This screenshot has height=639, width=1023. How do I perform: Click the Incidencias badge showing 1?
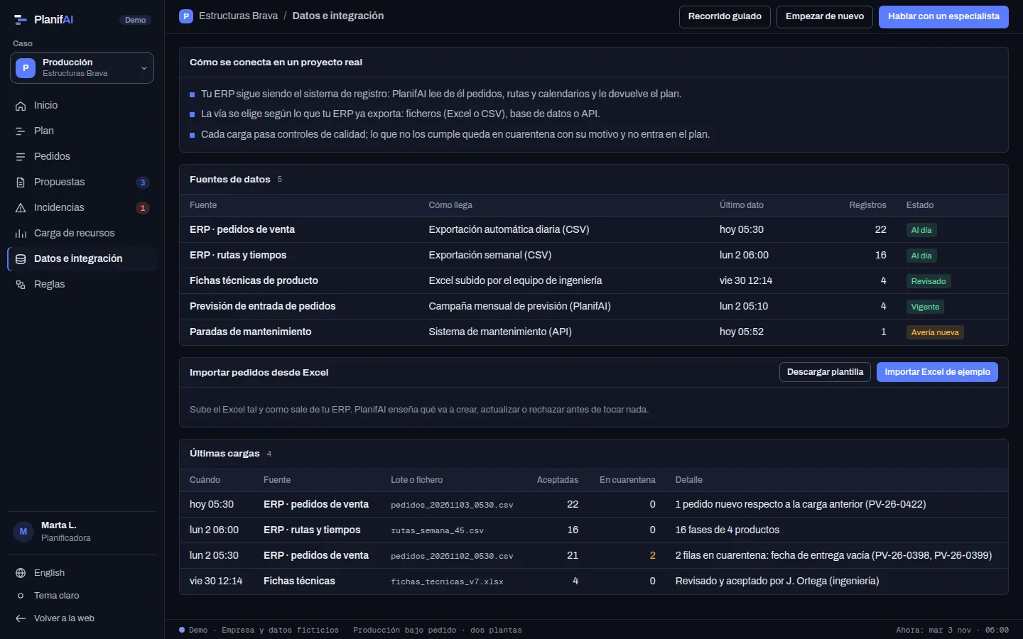(x=143, y=208)
